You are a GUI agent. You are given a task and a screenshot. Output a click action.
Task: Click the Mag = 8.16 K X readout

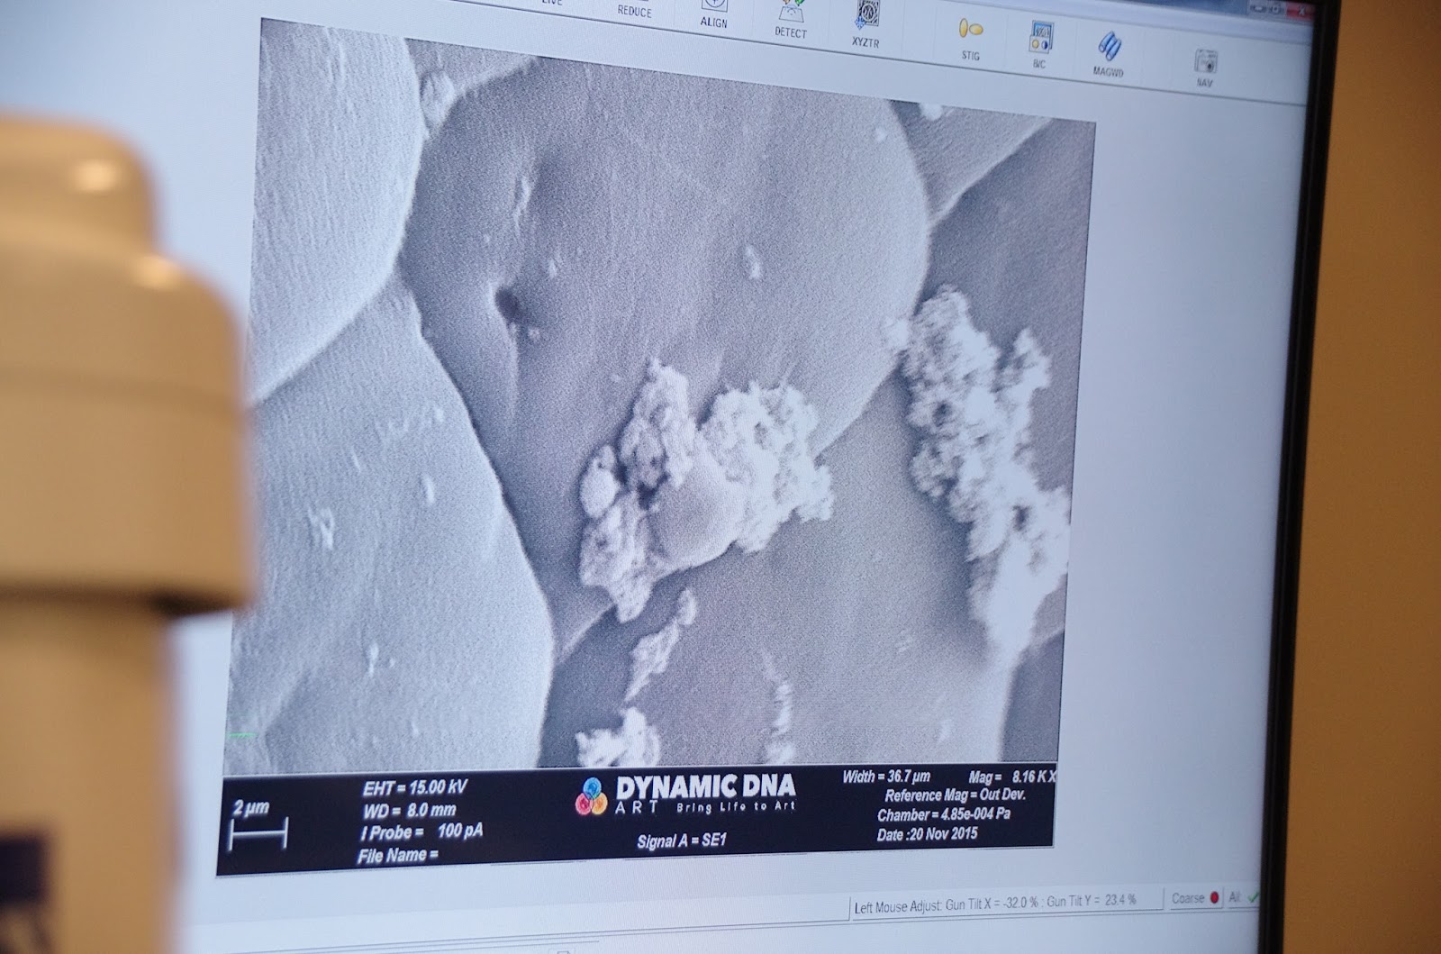tap(1014, 776)
